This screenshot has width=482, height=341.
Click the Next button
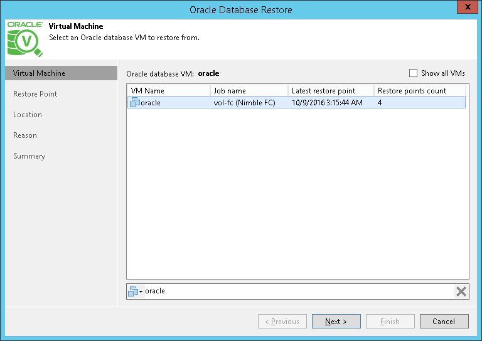pos(336,322)
